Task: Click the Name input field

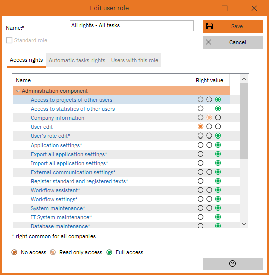Action: coord(132,26)
